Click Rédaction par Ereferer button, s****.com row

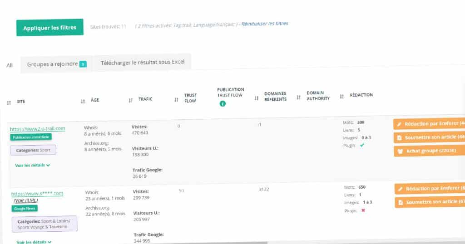(x=430, y=189)
